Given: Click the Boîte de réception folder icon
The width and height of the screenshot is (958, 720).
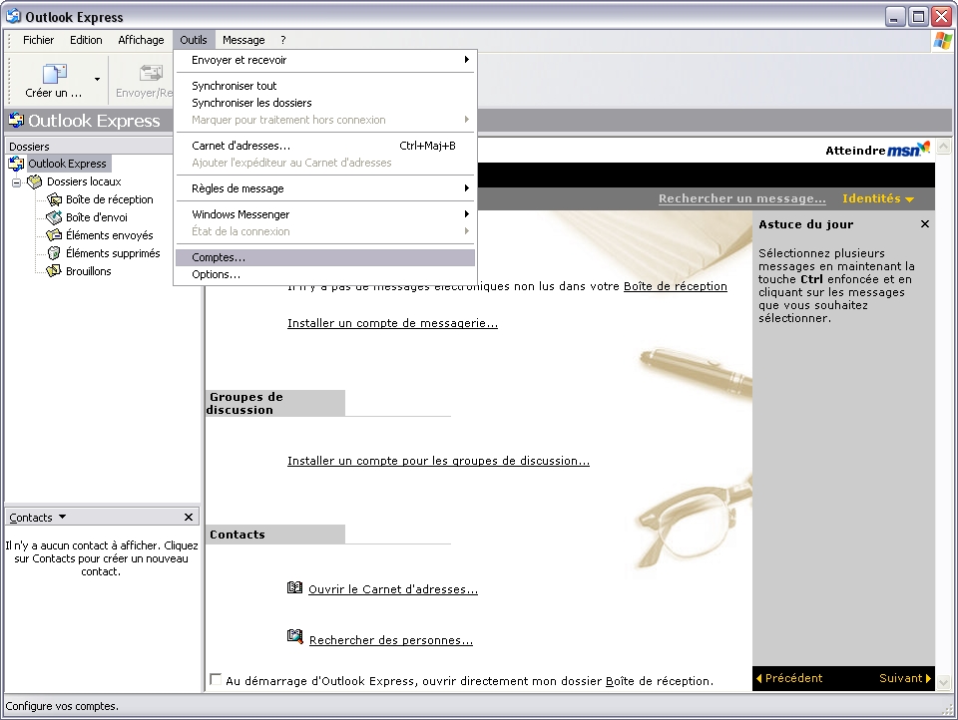Looking at the screenshot, I should coord(54,199).
